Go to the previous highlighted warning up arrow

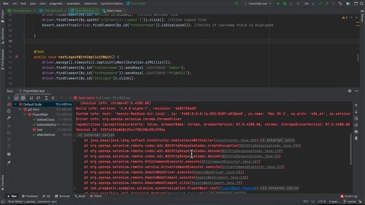tap(351, 18)
